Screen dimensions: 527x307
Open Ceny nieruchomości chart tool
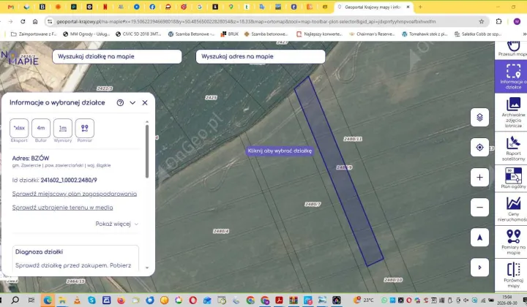click(512, 209)
